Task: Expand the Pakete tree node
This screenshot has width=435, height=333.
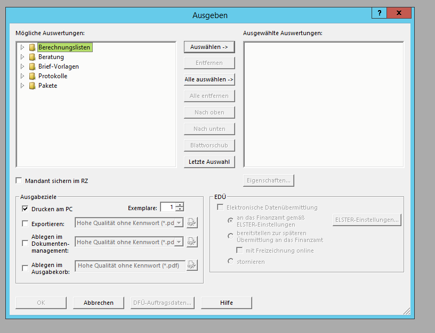Action: tap(22, 86)
